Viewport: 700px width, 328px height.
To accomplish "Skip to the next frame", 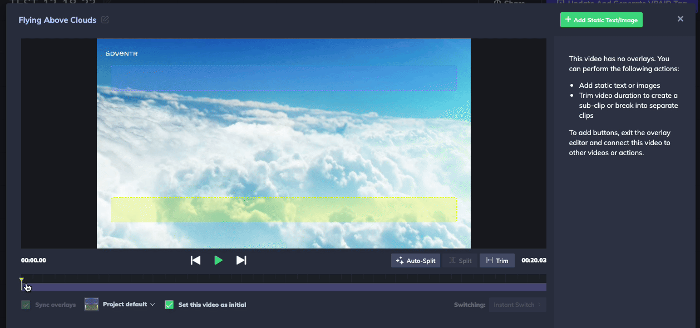I will [241, 260].
